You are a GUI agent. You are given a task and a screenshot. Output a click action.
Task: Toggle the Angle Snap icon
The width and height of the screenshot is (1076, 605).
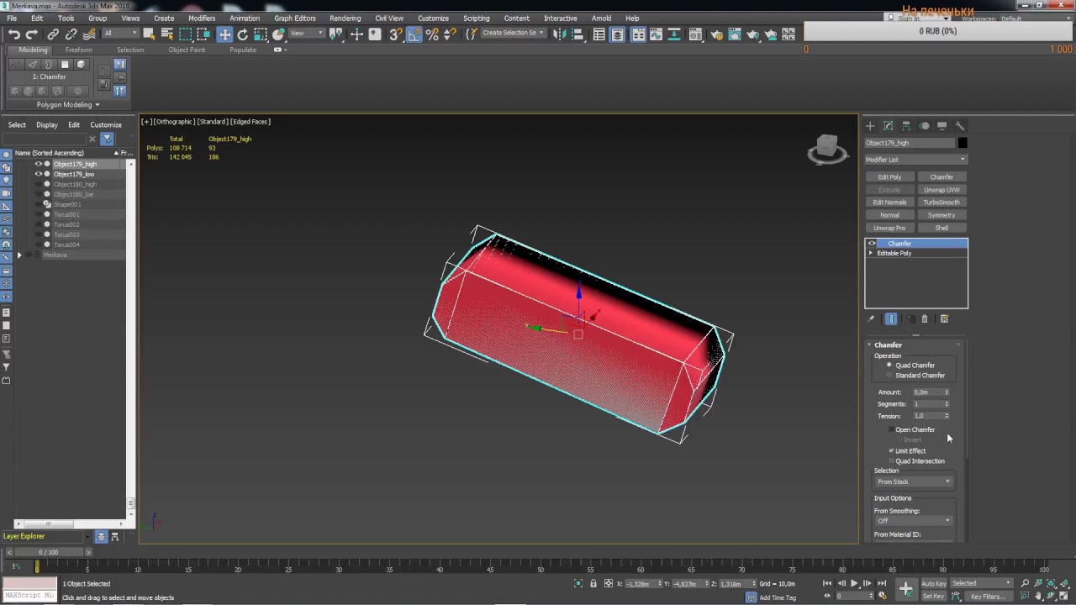(x=414, y=34)
